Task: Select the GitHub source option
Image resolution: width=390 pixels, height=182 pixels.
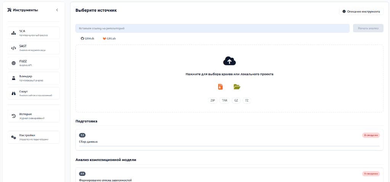Action: point(88,38)
